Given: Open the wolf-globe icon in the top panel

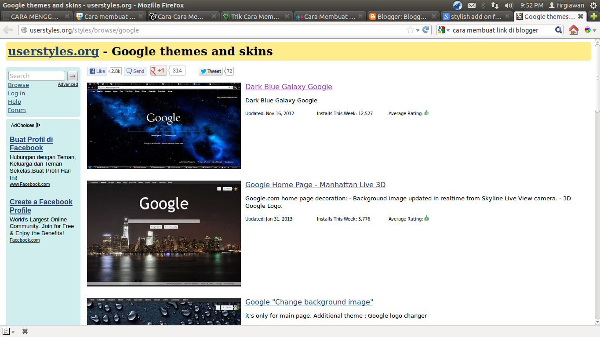Looking at the screenshot, I should pyautogui.click(x=458, y=5).
